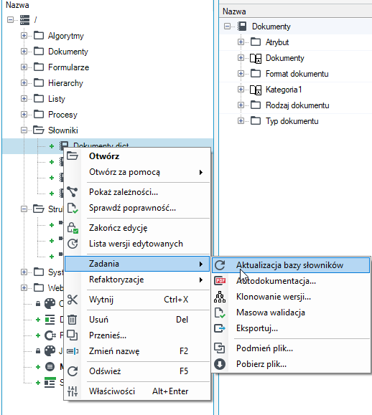Click the clock history icon beside Lista wersji edytowanych
This screenshot has height=415, width=372.
73,244
